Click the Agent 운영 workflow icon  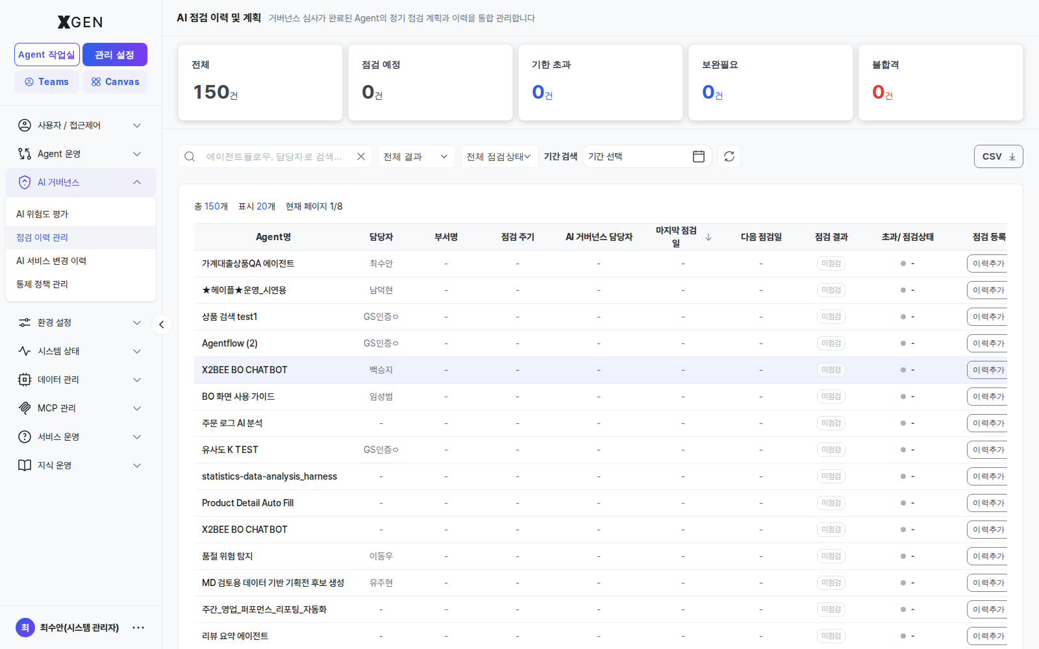(x=25, y=154)
